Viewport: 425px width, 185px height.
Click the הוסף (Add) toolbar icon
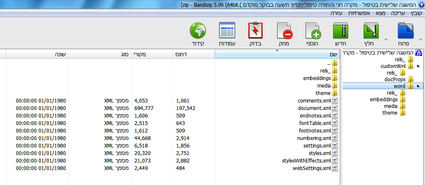[x=314, y=30]
